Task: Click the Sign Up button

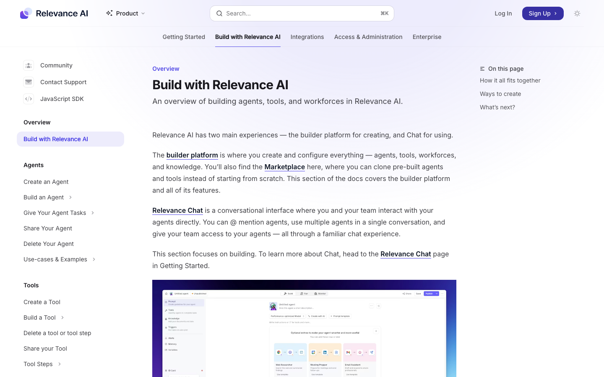Action: (x=543, y=13)
